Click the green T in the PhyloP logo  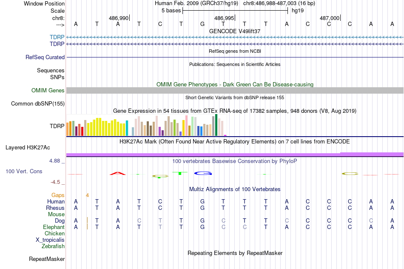coord(180,173)
